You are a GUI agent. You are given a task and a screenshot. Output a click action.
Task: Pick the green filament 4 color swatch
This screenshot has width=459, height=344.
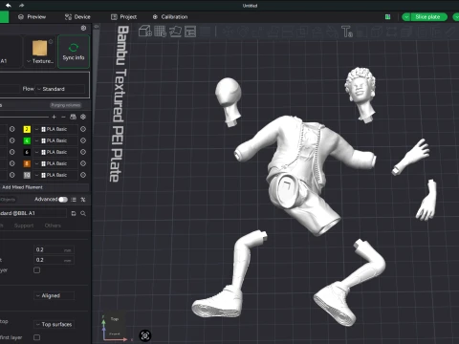pos(27,140)
